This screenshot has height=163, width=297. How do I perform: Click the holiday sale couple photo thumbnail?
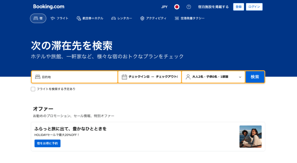coord(250,137)
